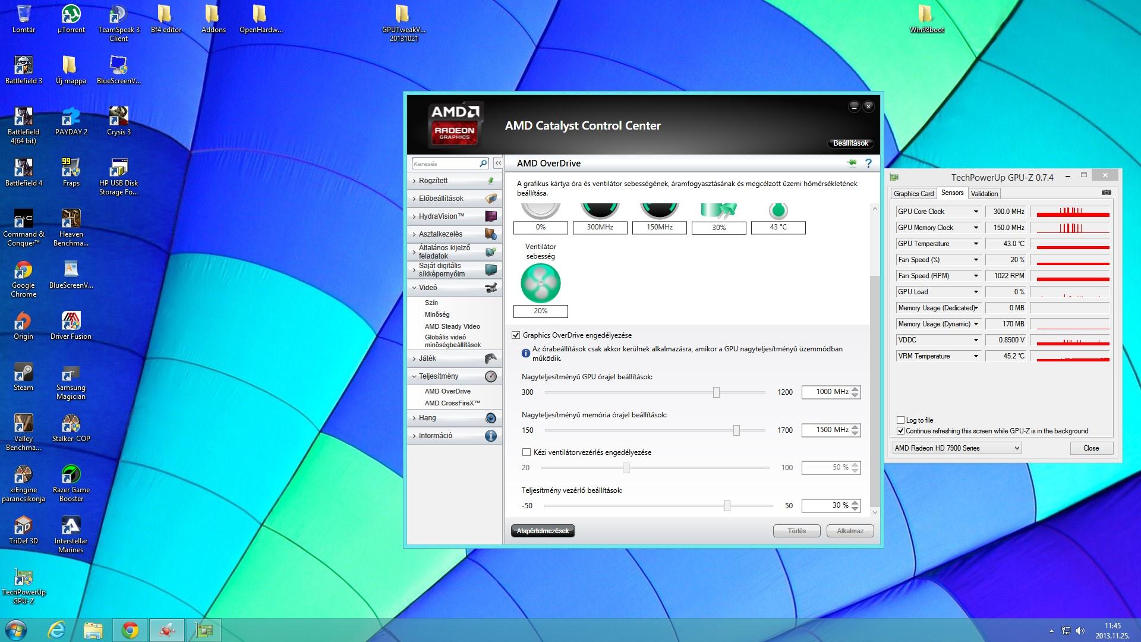Click the Beállítások button in Catalyst header
Image resolution: width=1141 pixels, height=642 pixels.
[850, 143]
